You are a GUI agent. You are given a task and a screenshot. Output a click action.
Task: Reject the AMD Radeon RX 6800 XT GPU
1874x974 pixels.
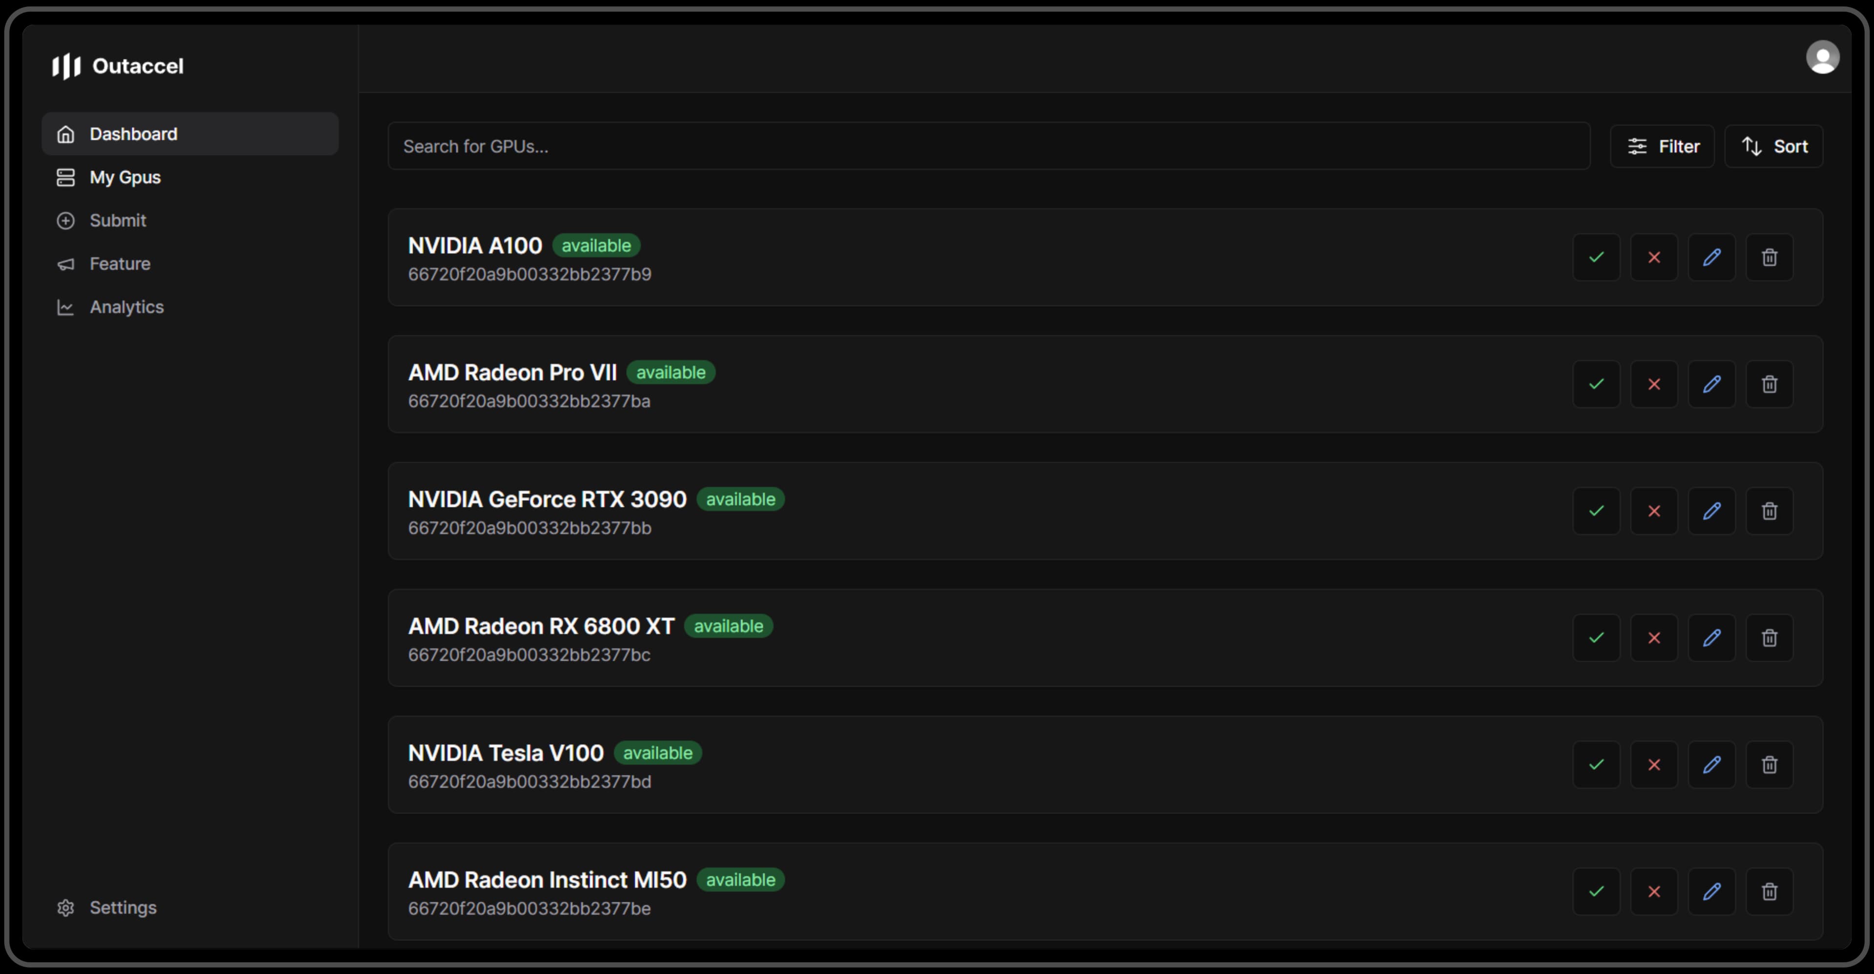[x=1653, y=637]
